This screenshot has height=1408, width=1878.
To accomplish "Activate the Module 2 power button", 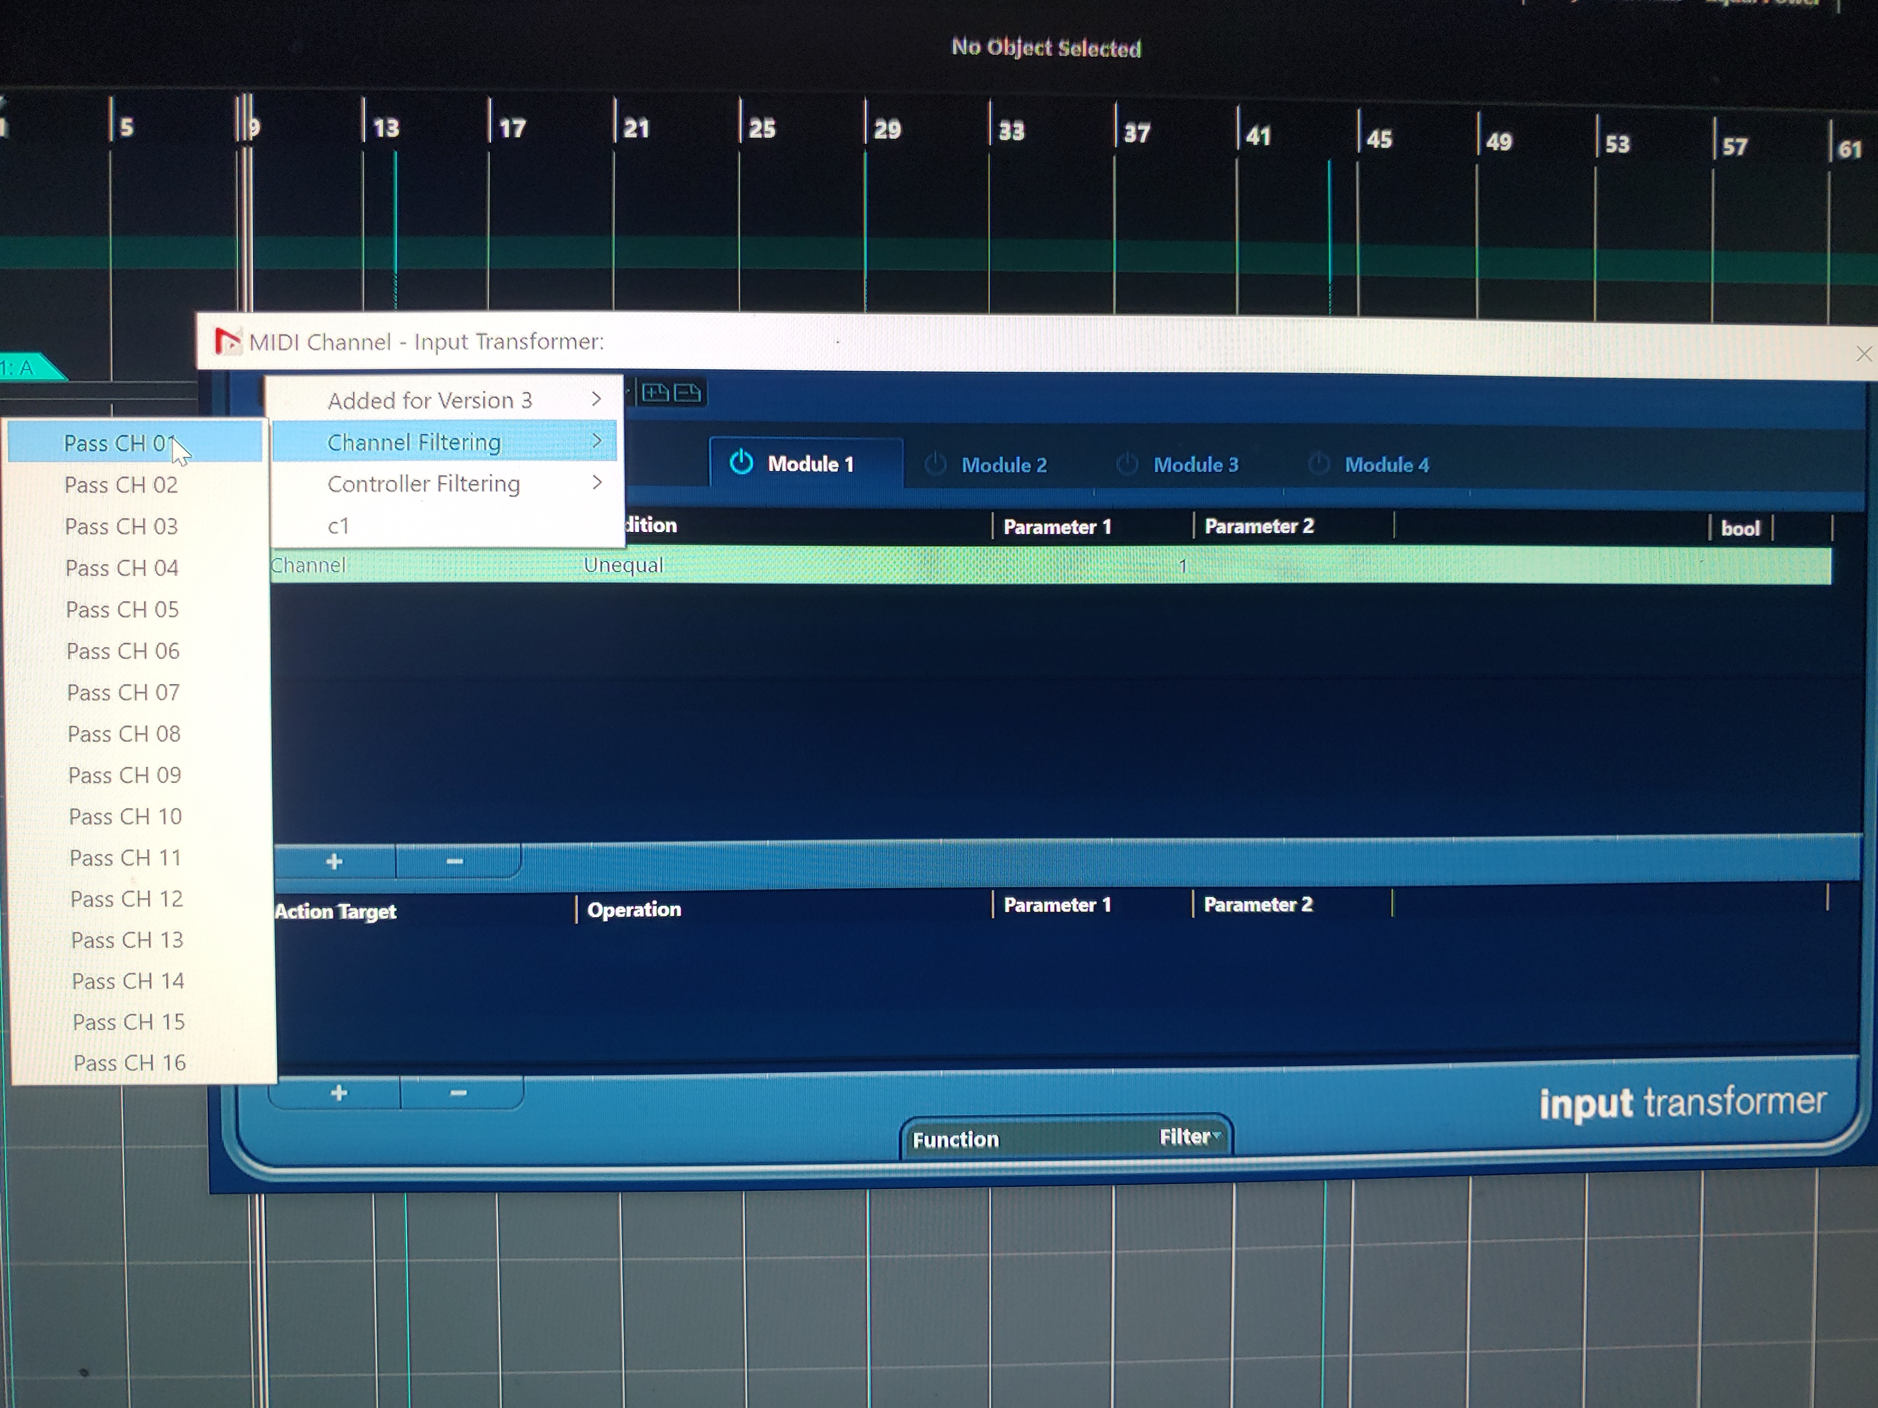I will coord(935,463).
